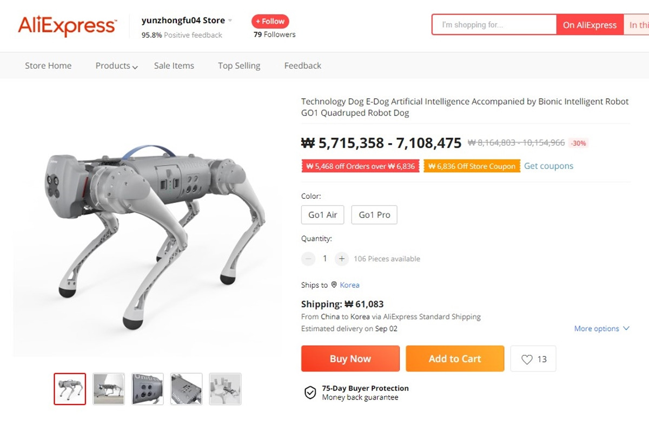Select the camera close-up thumbnail
This screenshot has height=432, width=649.
click(x=148, y=389)
